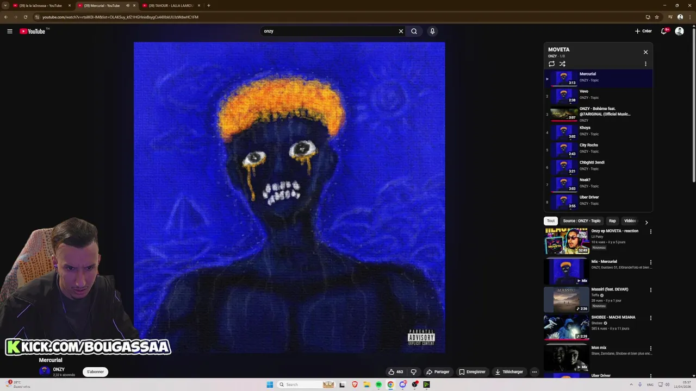Show more filter chips with the right arrow

click(x=647, y=222)
